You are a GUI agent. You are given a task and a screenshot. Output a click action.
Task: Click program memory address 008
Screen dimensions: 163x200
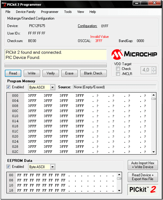click(x=15, y=106)
